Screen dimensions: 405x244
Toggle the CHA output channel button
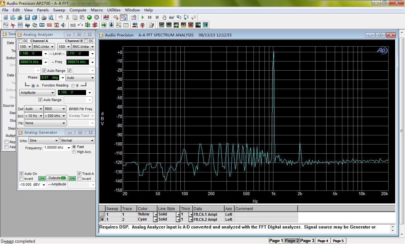tap(42, 178)
